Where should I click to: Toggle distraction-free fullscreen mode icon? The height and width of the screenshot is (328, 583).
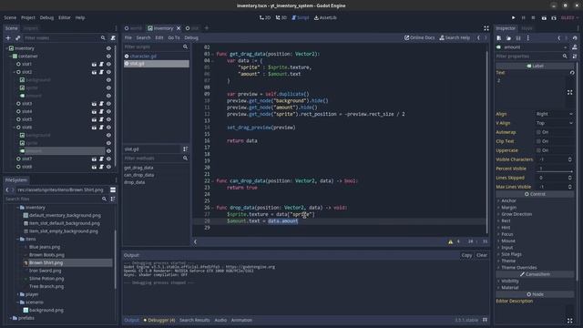[486, 28]
